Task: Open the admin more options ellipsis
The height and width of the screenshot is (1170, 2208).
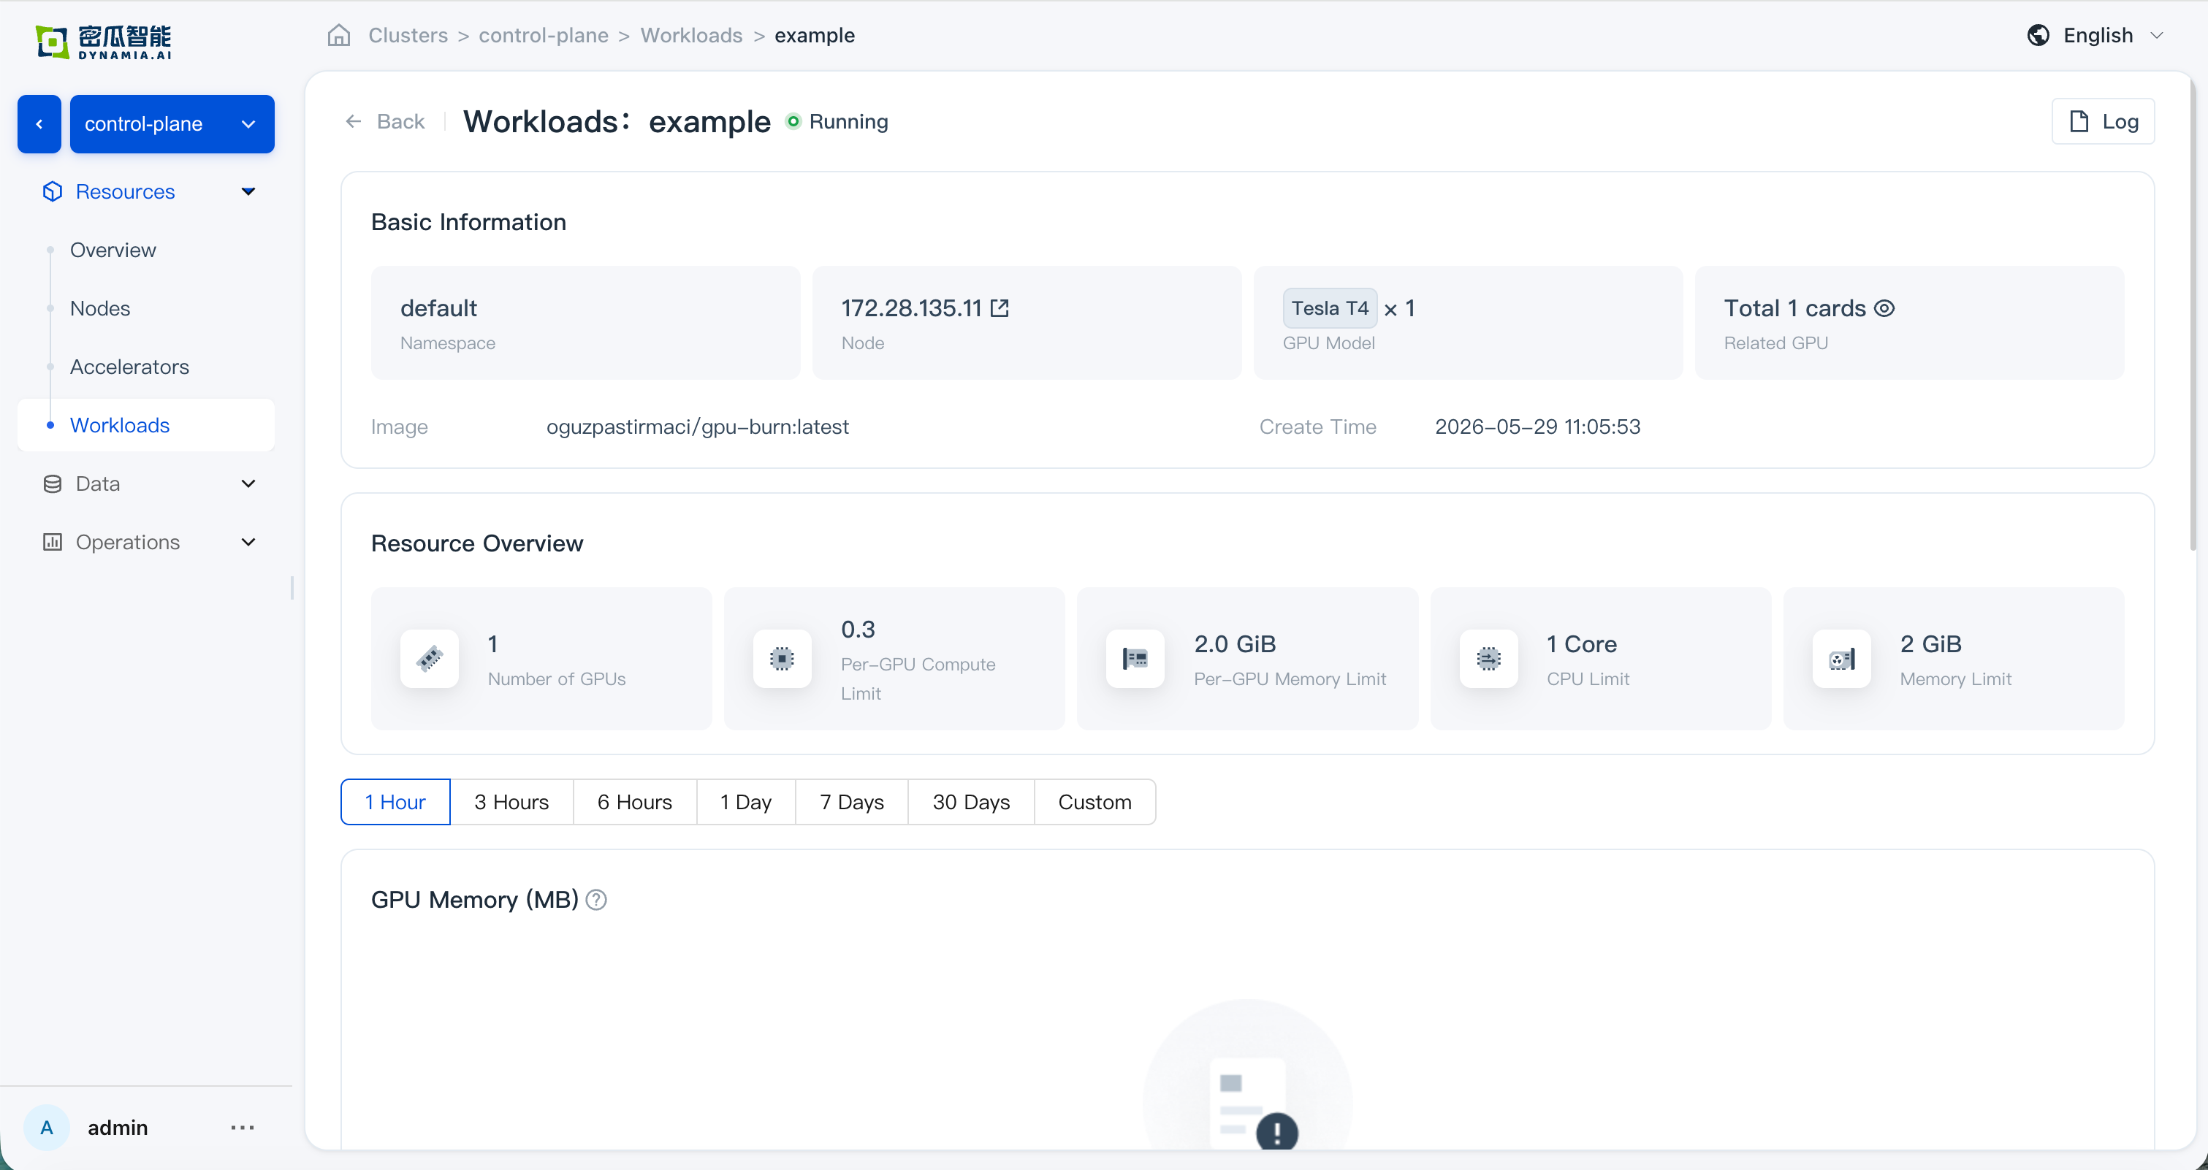Action: point(243,1127)
